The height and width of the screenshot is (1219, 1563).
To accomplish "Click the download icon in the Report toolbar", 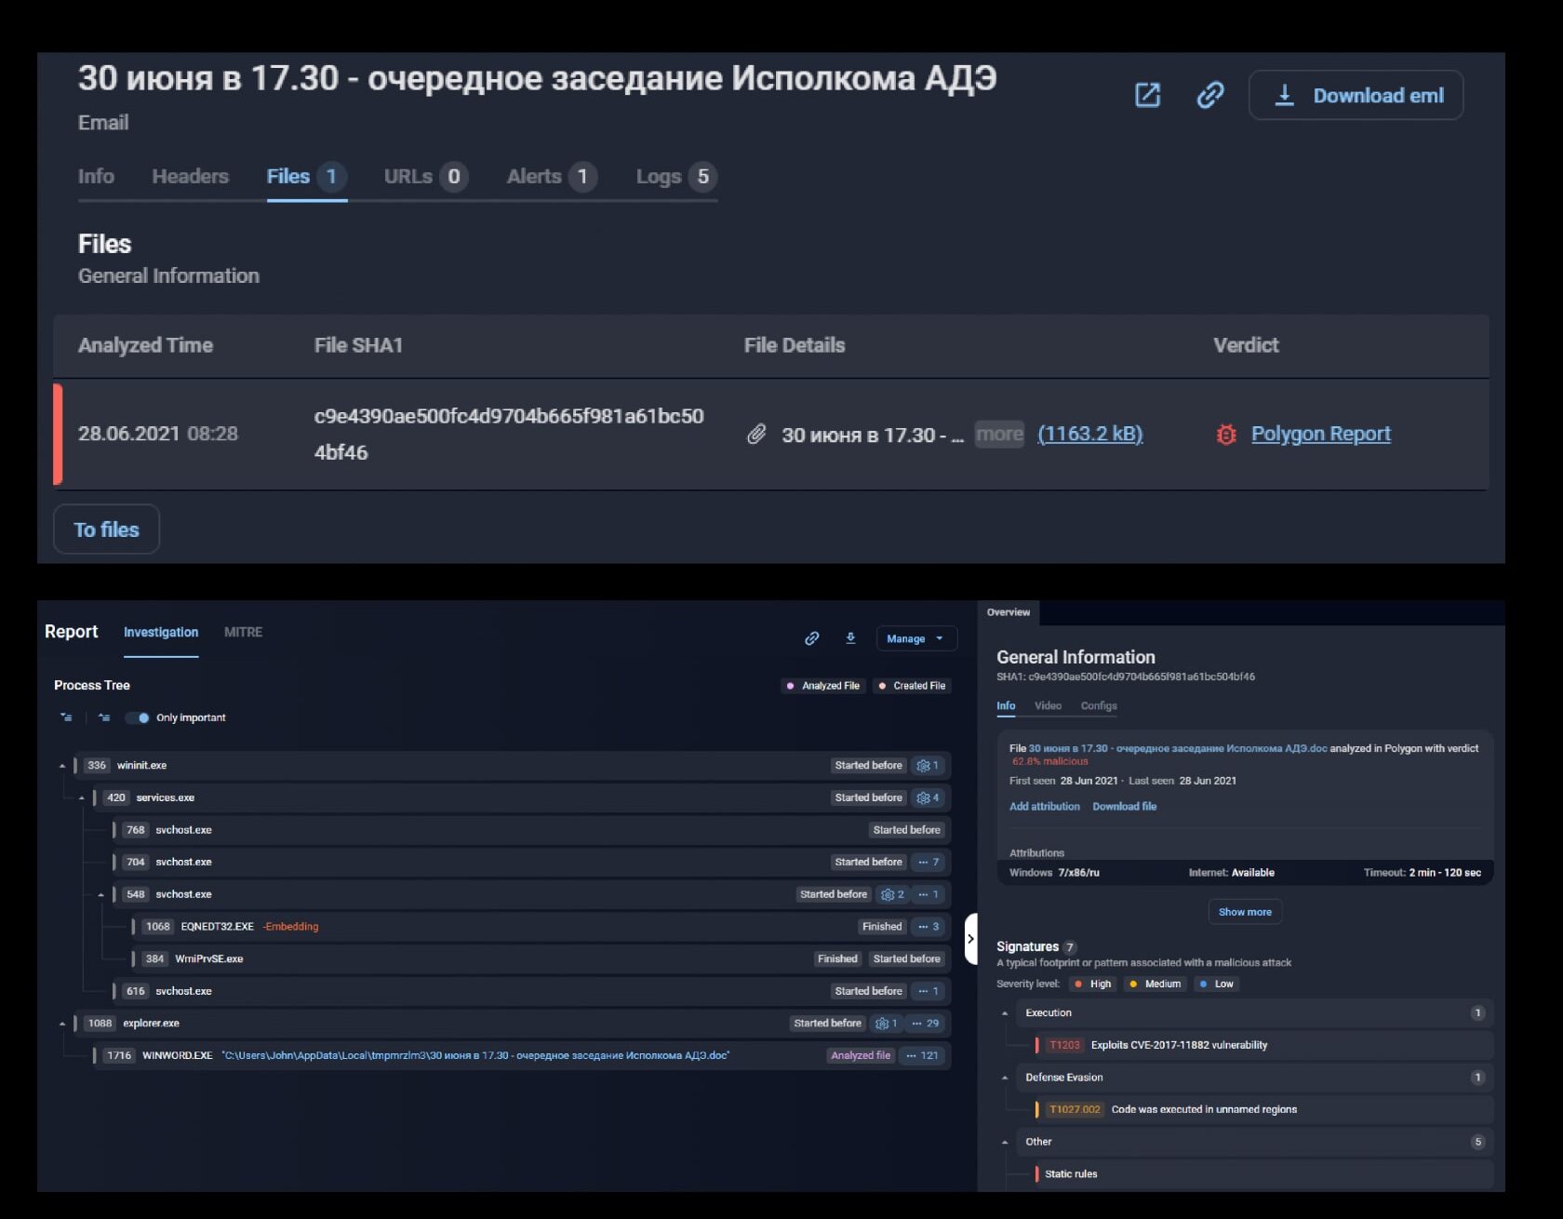I will (849, 638).
